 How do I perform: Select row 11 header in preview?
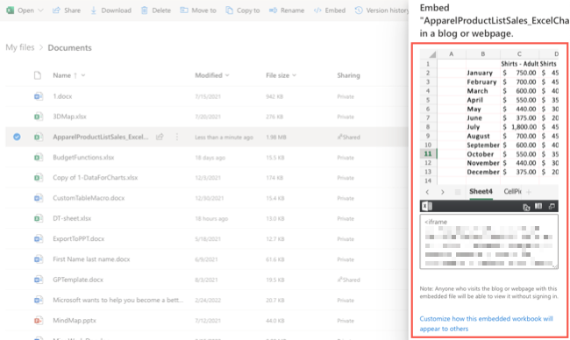tap(428, 153)
